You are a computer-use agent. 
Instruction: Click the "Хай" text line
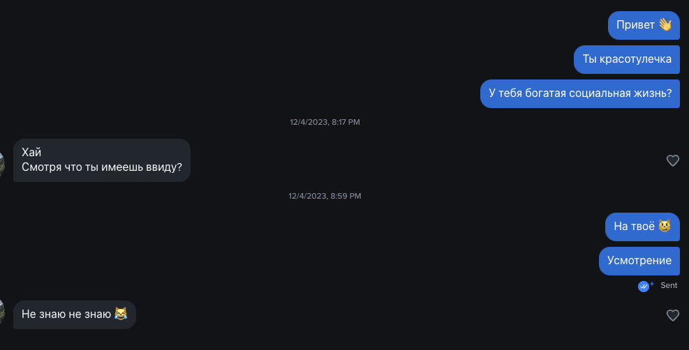pyautogui.click(x=31, y=153)
